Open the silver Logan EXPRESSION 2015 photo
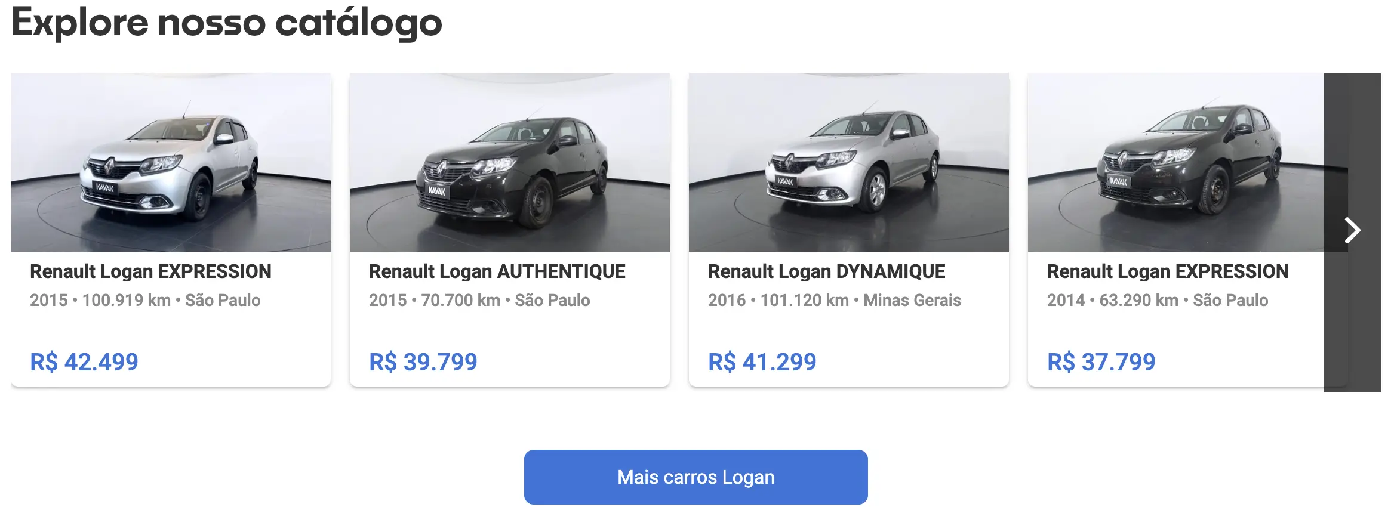 [x=171, y=162]
